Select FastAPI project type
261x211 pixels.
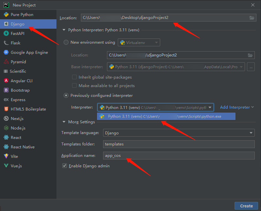[28, 34]
